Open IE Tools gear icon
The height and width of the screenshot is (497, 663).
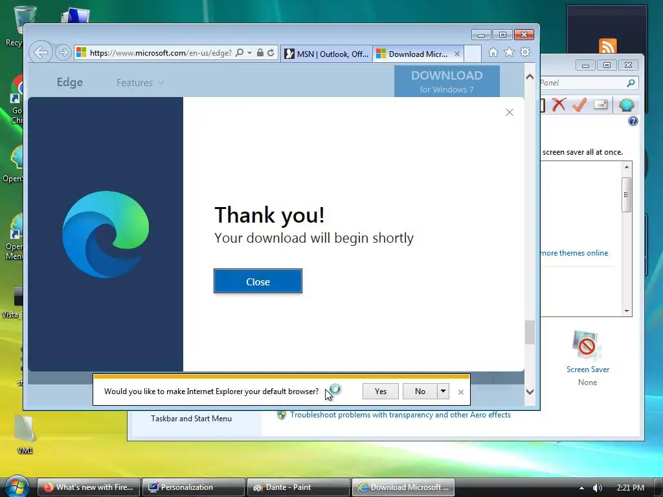pos(525,52)
